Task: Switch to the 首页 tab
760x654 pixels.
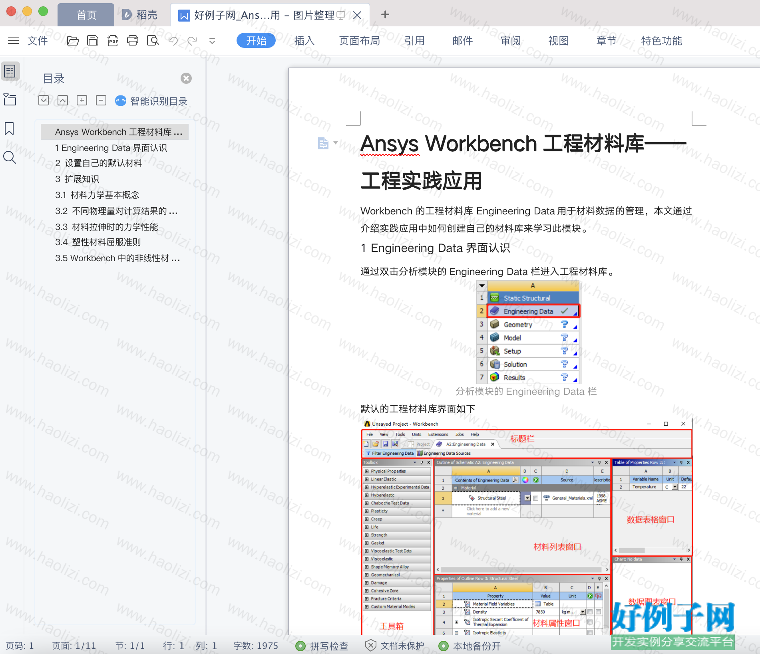Action: (86, 15)
